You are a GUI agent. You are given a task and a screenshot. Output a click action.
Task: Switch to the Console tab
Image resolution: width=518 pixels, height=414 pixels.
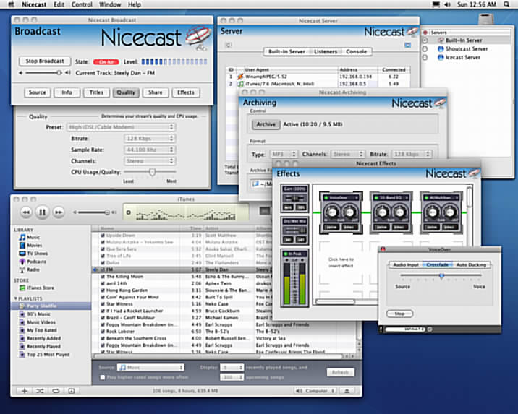pos(356,51)
